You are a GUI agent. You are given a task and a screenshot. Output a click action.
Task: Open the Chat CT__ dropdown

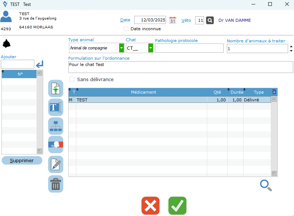click(x=151, y=48)
